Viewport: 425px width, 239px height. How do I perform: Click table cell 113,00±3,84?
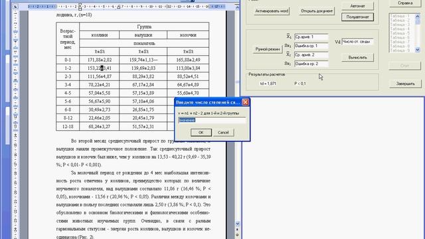[x=188, y=68]
